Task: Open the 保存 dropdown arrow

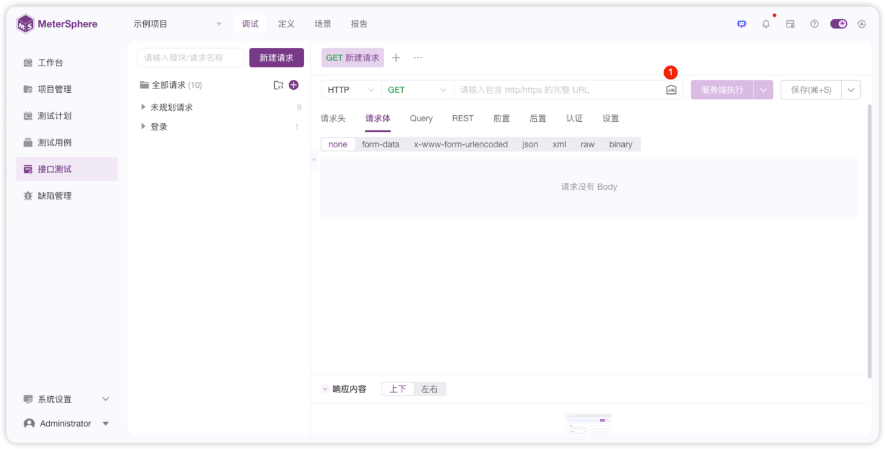Action: coord(850,90)
